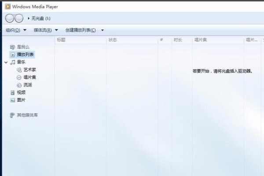Go back with the left round arrow button
264x176 pixels.
(9, 18)
